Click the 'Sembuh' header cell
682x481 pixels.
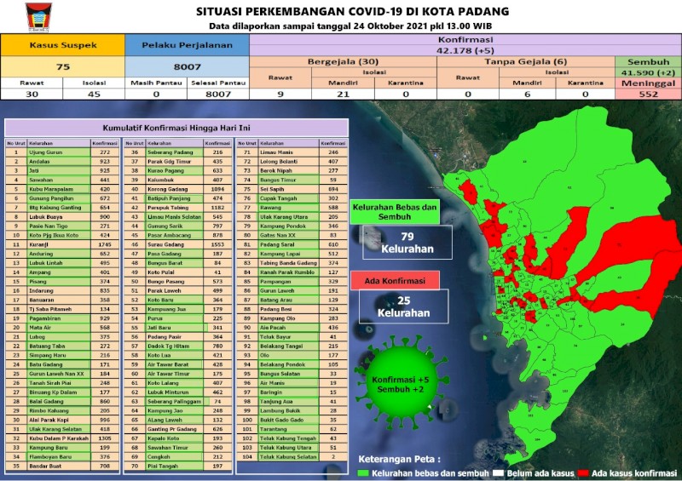pos(648,61)
